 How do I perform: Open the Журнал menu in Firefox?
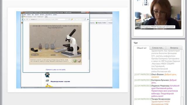pyautogui.click(x=37, y=15)
